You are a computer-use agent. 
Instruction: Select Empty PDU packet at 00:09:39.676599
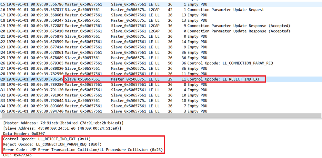(161, 42)
